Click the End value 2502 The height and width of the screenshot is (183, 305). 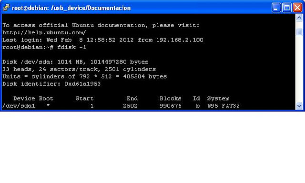pos(130,106)
